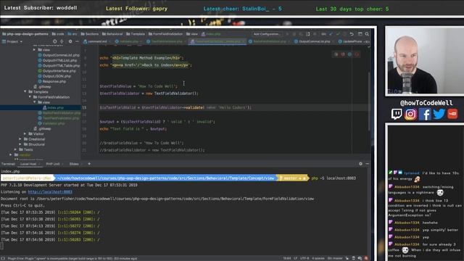Open the YouTube social icon

[x=452, y=114]
